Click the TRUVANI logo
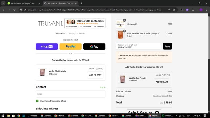Image resolution: width=210 pixels, height=118 pixels. [50, 23]
